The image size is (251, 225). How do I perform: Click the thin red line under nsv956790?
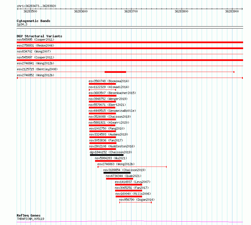(x=135, y=202)
